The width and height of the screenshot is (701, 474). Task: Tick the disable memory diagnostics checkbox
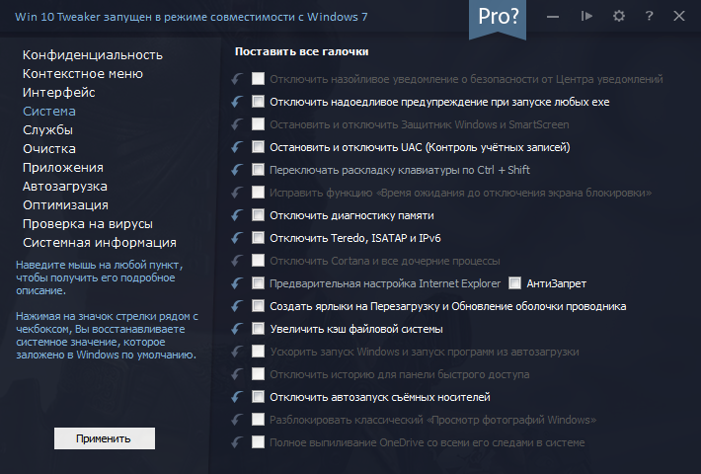point(258,215)
